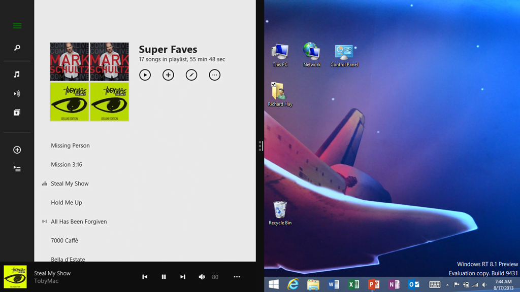Click the circled plus button under Super Faves
Image resolution: width=520 pixels, height=292 pixels.
(x=168, y=75)
